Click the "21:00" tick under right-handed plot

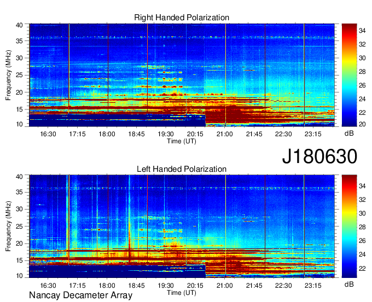click(224, 134)
